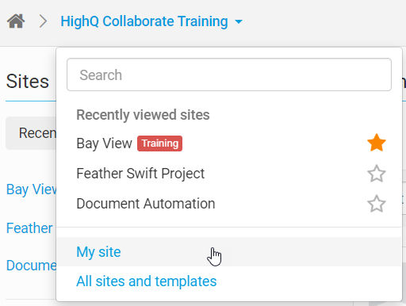The height and width of the screenshot is (306, 406).
Task: Focus the Search sites input field
Action: coord(229,75)
